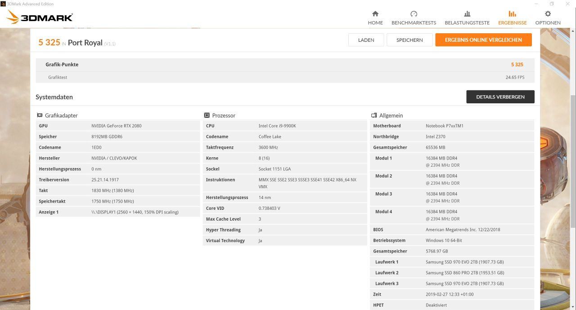Click the 1830 MHz (1380 MHz) Takt value
Image resolution: width=576 pixels, height=310 pixels.
(x=112, y=190)
